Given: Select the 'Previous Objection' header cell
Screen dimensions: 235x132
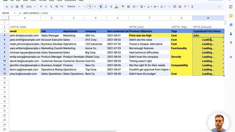Looking at the screenshot, I should (149, 31).
